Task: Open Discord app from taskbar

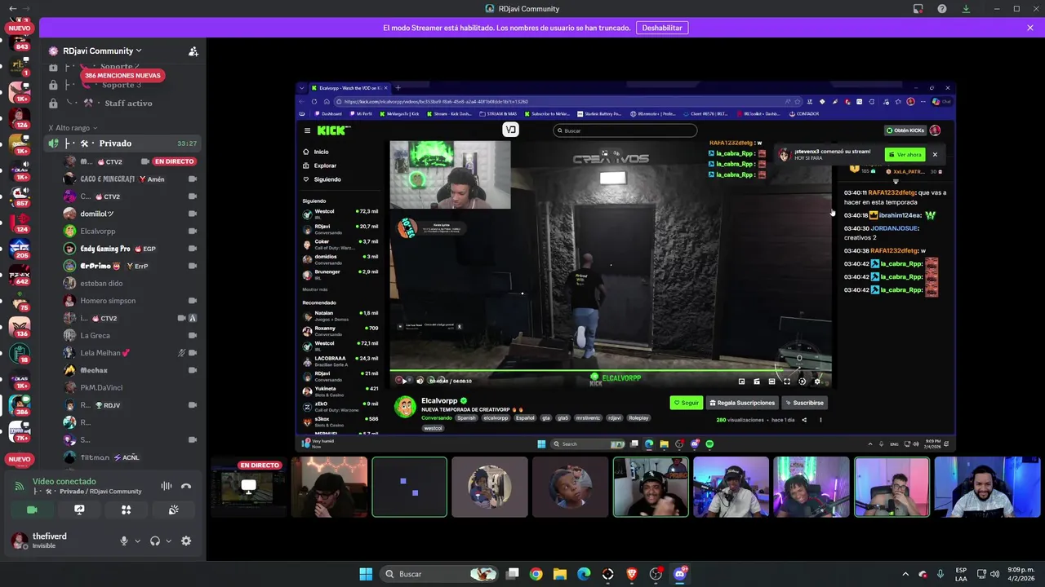Action: 680,574
